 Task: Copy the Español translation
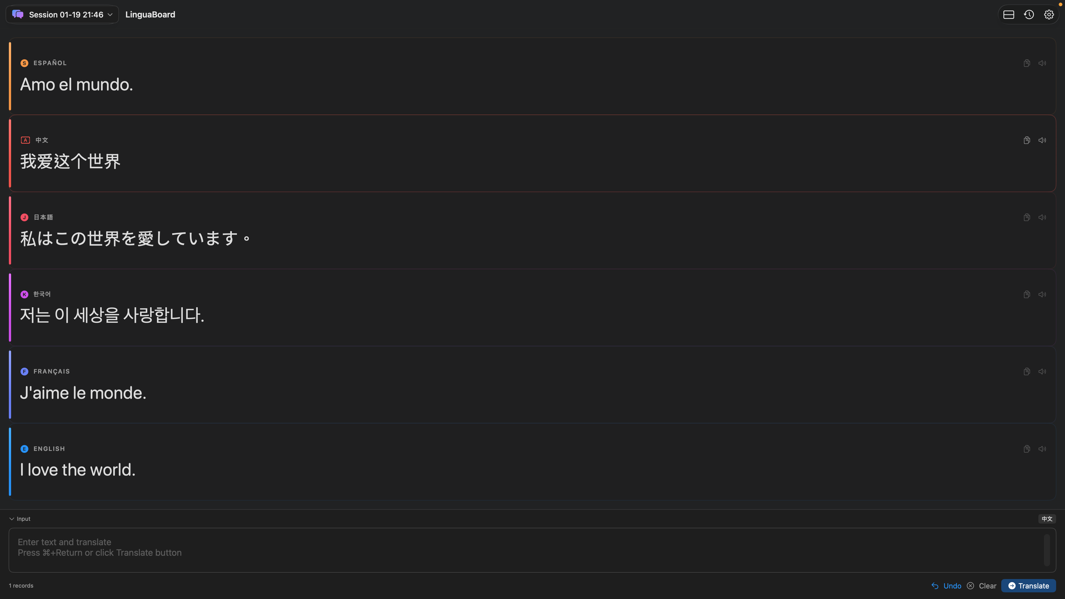[x=1026, y=63]
